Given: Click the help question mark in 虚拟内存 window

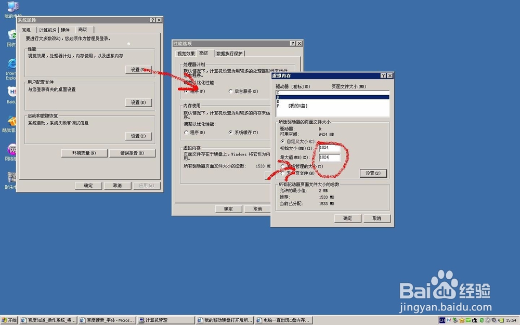Looking at the screenshot, I should tap(383, 75).
